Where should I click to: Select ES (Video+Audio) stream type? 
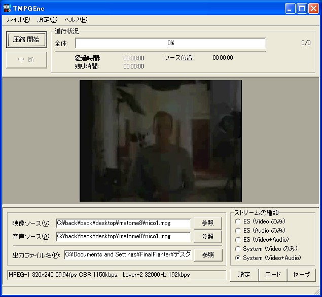pos(262,240)
